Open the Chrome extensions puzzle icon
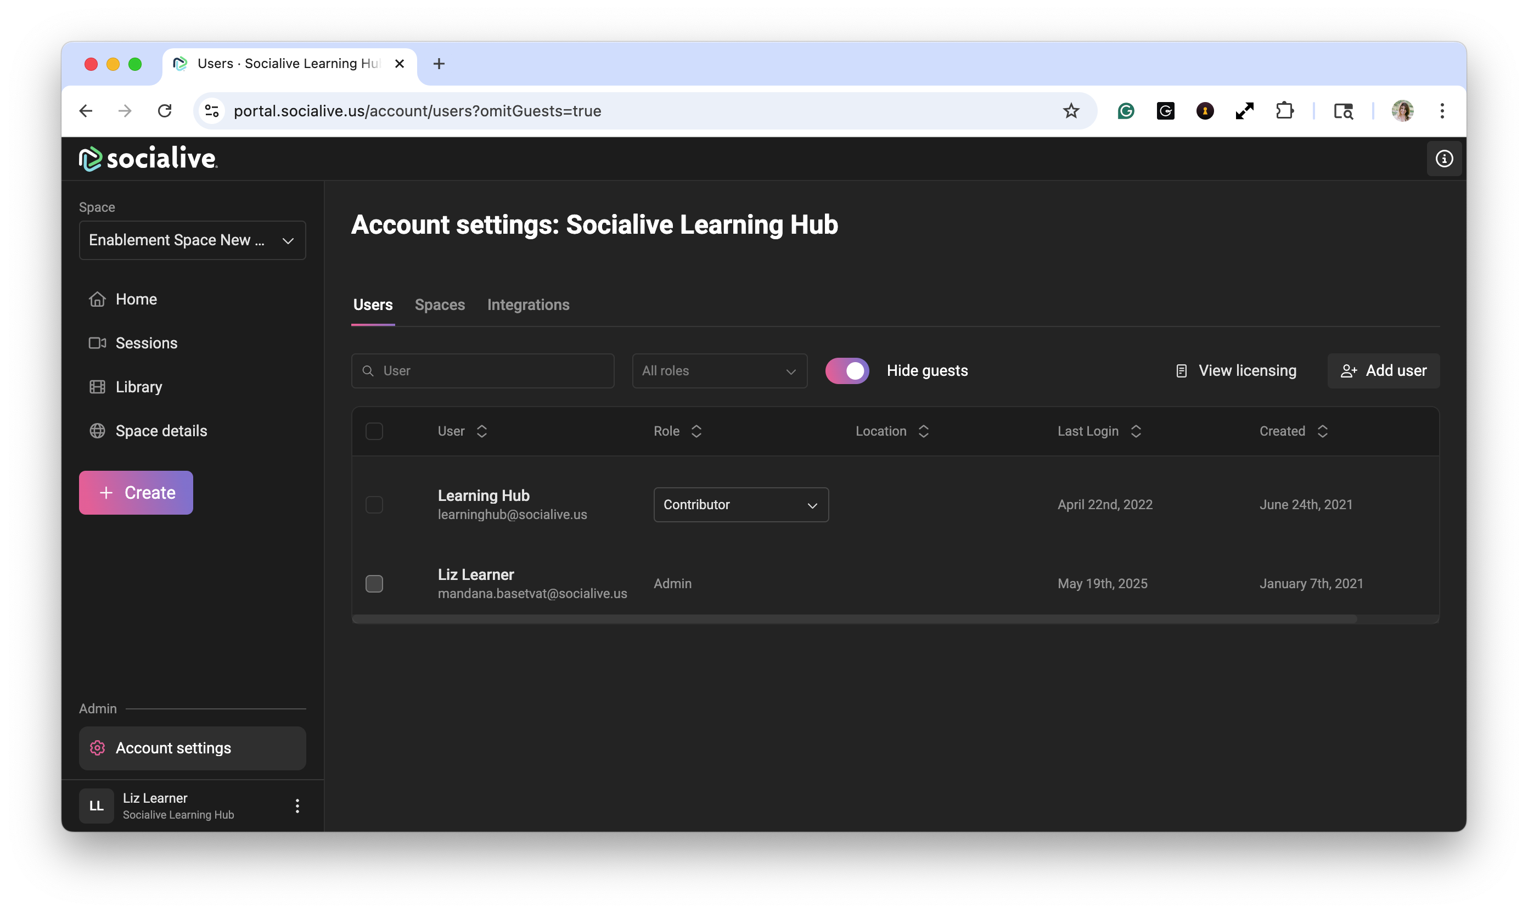Image resolution: width=1528 pixels, height=913 pixels. point(1284,111)
